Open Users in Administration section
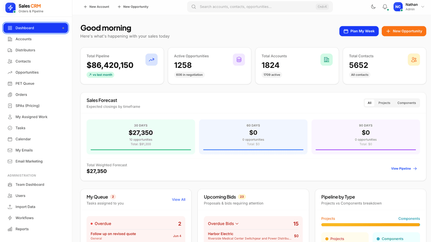Viewport: 431px width, 242px height. pyautogui.click(x=36, y=195)
